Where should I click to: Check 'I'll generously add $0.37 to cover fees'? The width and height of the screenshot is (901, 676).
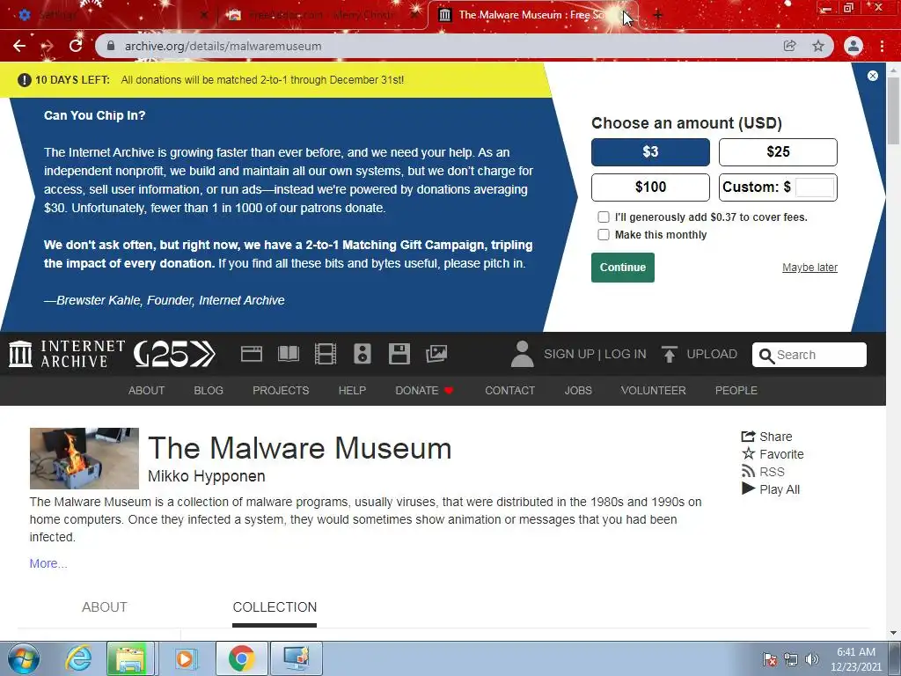[x=604, y=217]
